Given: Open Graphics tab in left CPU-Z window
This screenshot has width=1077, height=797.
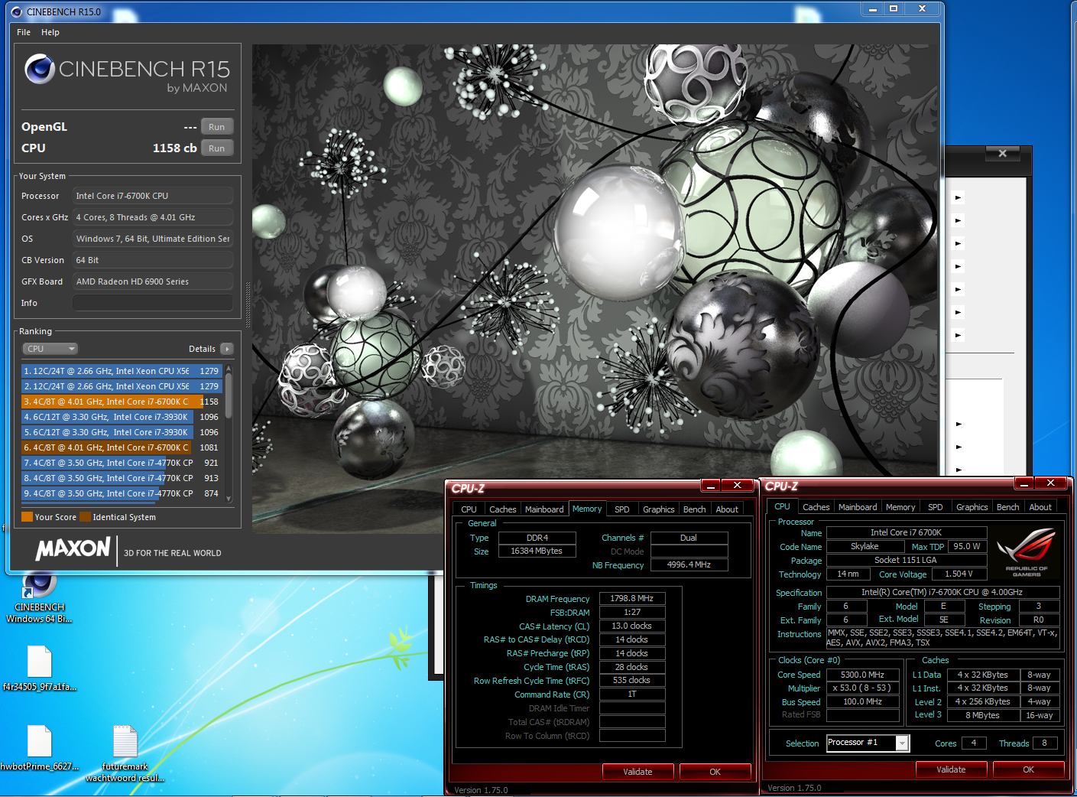Looking at the screenshot, I should pos(658,509).
